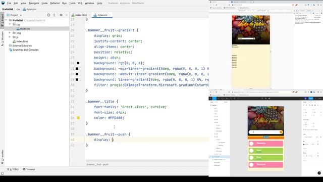323x182 pixels.
Task: Expand the js folder arrow
Action: click(10, 37)
